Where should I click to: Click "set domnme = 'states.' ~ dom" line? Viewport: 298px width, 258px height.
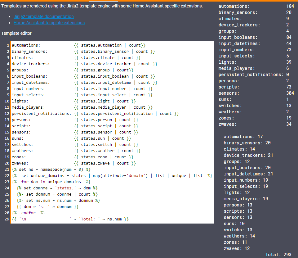click(x=57, y=188)
